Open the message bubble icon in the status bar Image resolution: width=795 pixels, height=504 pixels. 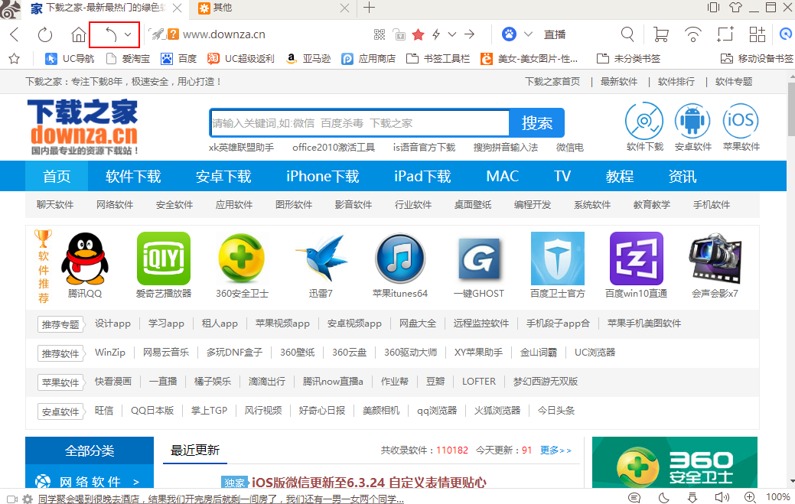pyautogui.click(x=634, y=498)
